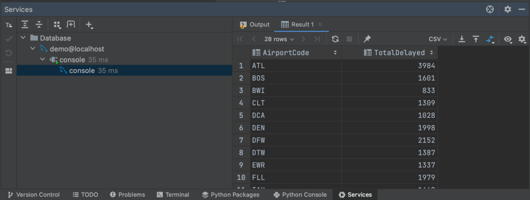The height and width of the screenshot is (200, 530).
Task: Toggle the Tx transaction mode
Action: tap(9, 25)
